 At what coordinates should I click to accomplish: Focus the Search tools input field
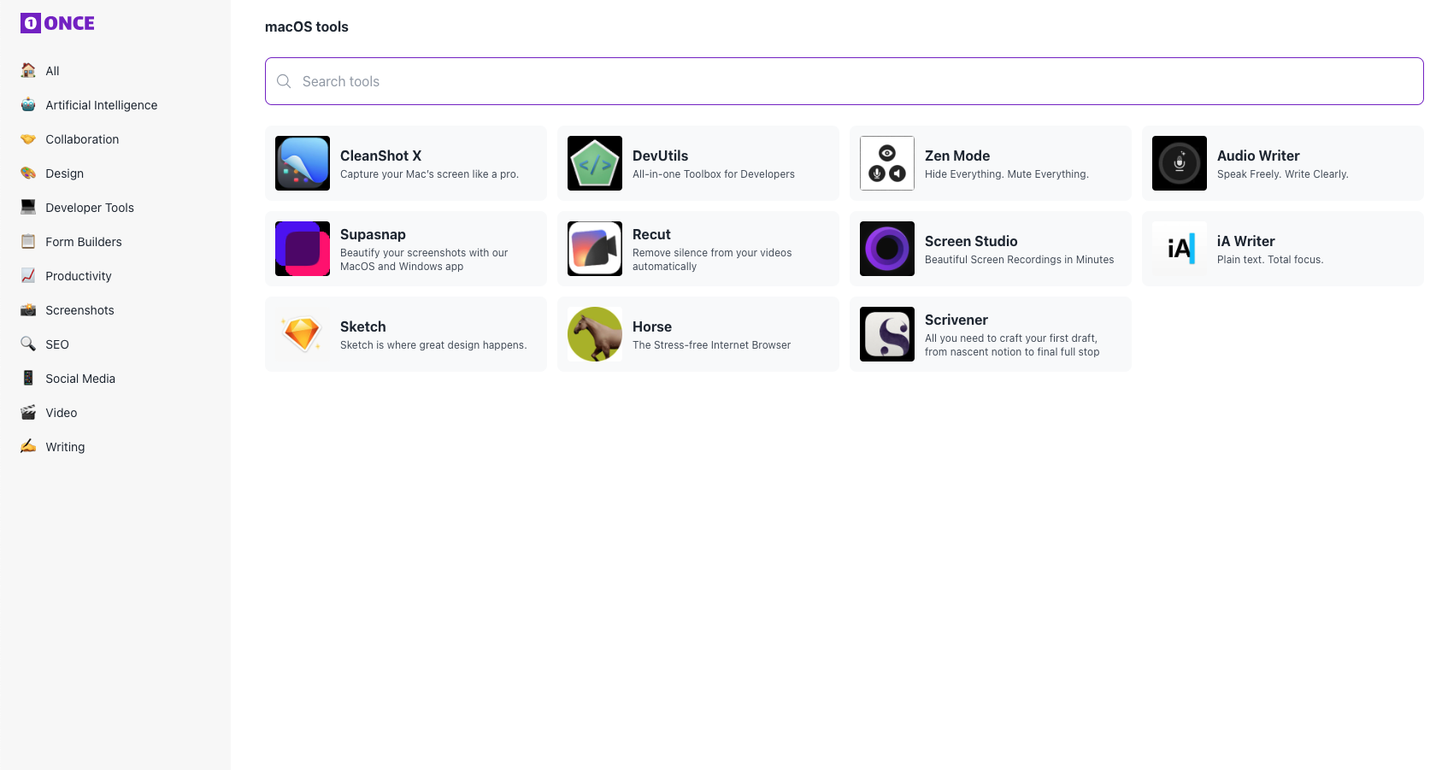845,81
